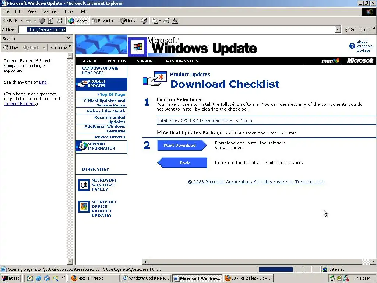Image resolution: width=377 pixels, height=283 pixels.
Task: Toggle the History toolbar icon
Action: 144,21
